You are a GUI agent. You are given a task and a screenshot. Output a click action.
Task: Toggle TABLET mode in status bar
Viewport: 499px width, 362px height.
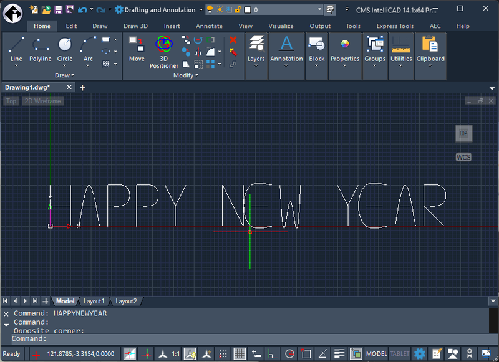coord(400,354)
